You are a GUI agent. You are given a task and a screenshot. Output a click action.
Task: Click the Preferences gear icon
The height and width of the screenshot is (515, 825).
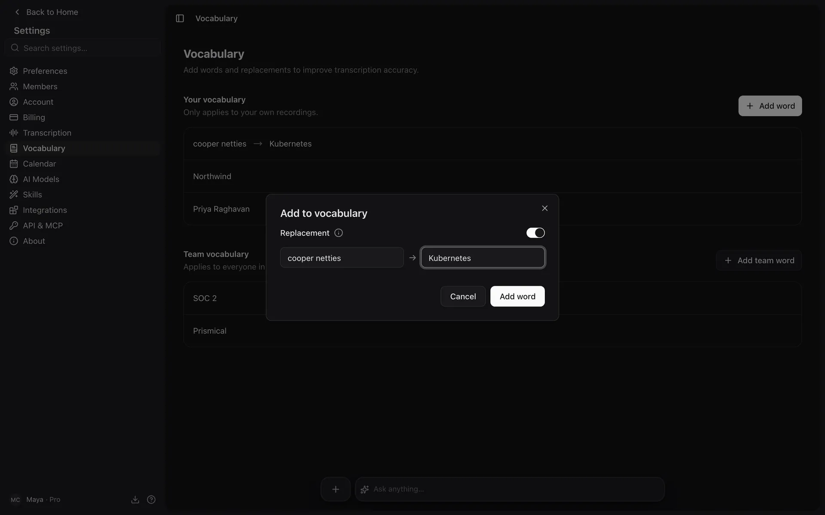tap(14, 71)
